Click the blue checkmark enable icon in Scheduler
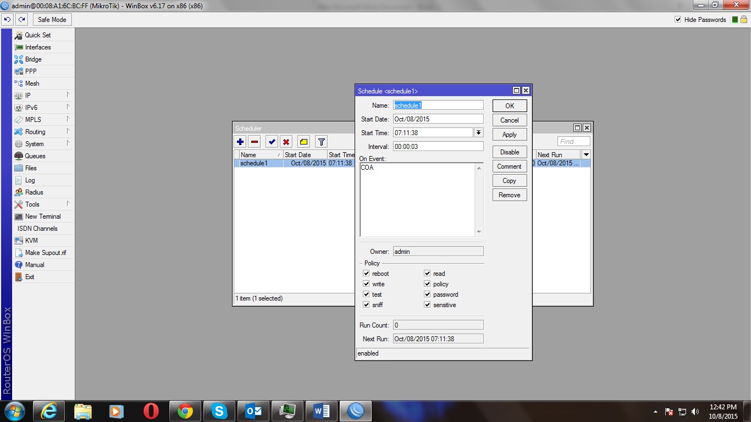Viewport: 751px width, 422px height. click(x=271, y=141)
